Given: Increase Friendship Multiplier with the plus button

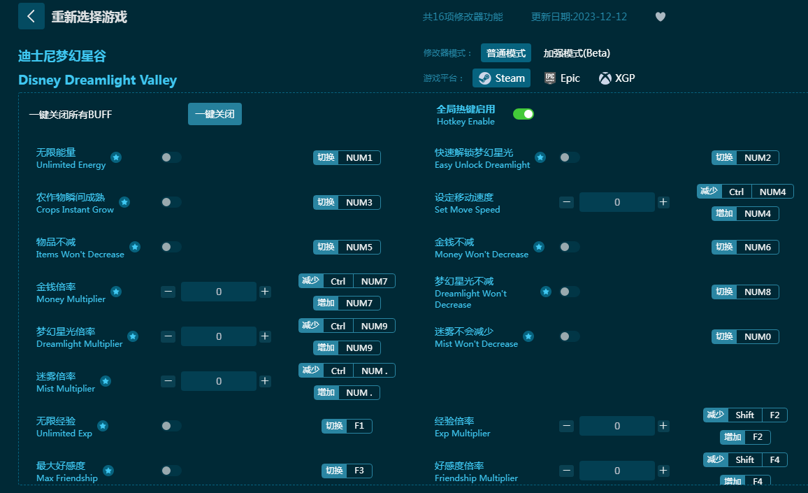Looking at the screenshot, I should coord(663,471).
